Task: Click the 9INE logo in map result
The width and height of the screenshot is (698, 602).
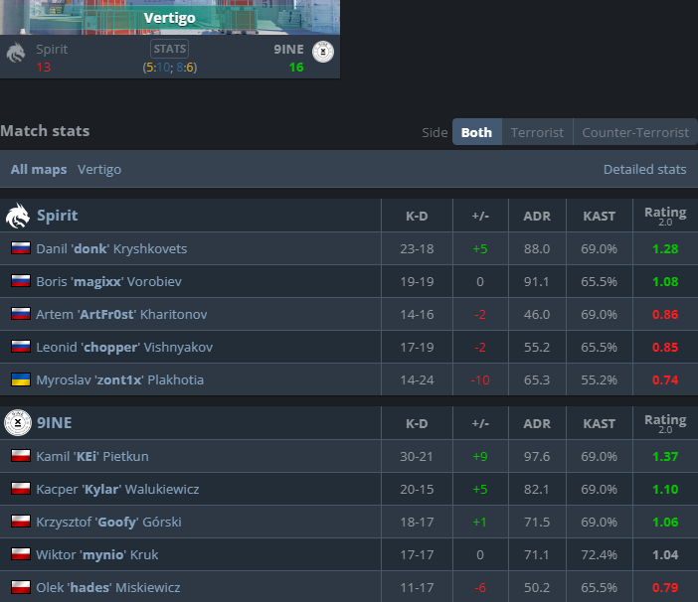Action: [x=323, y=52]
